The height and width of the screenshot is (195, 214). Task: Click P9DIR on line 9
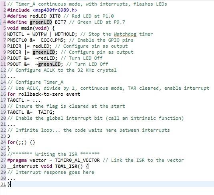pos(14,52)
